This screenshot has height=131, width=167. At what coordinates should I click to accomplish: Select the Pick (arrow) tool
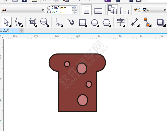click(x=6, y=22)
